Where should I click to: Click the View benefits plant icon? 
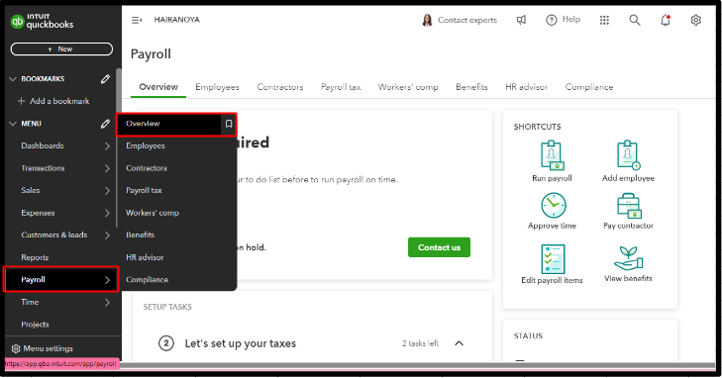[628, 258]
